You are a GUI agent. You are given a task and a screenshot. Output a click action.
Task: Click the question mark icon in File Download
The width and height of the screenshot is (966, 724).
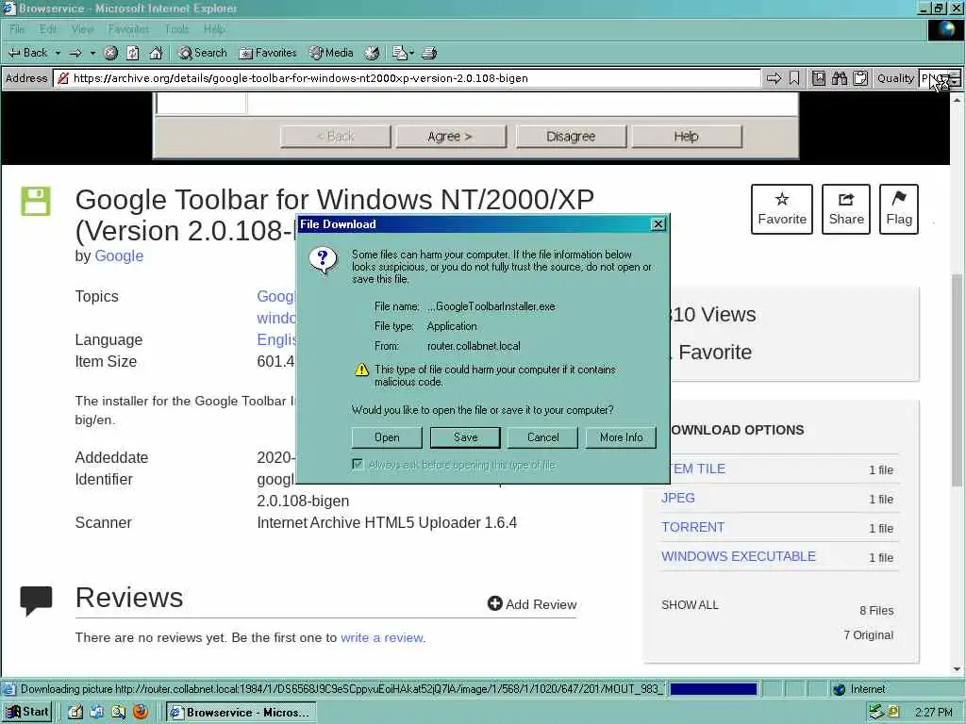pyautogui.click(x=323, y=260)
